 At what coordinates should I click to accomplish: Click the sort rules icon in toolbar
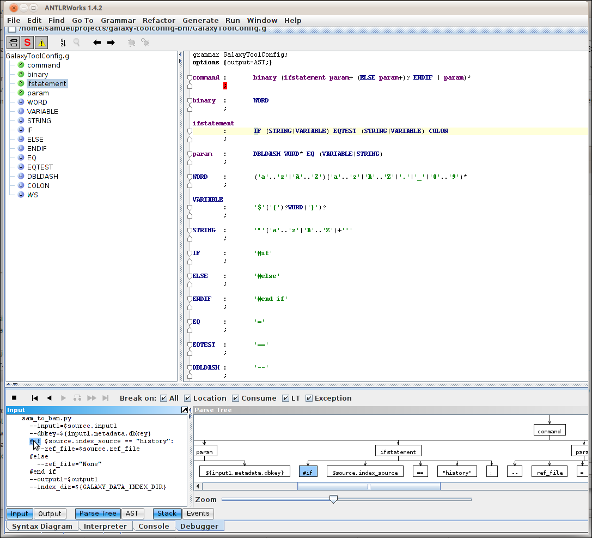[x=63, y=43]
